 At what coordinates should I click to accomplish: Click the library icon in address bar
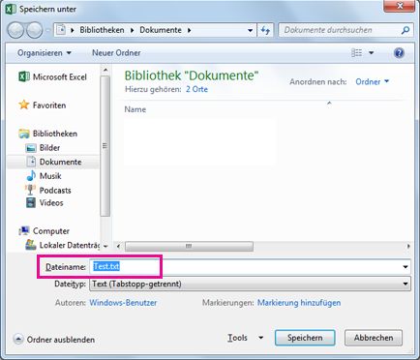tap(61, 30)
